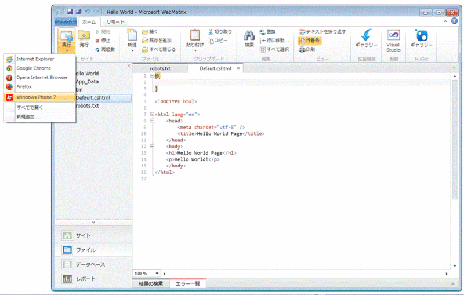
Task: Switch to the リモート ribbon tab
Action: pyautogui.click(x=115, y=22)
